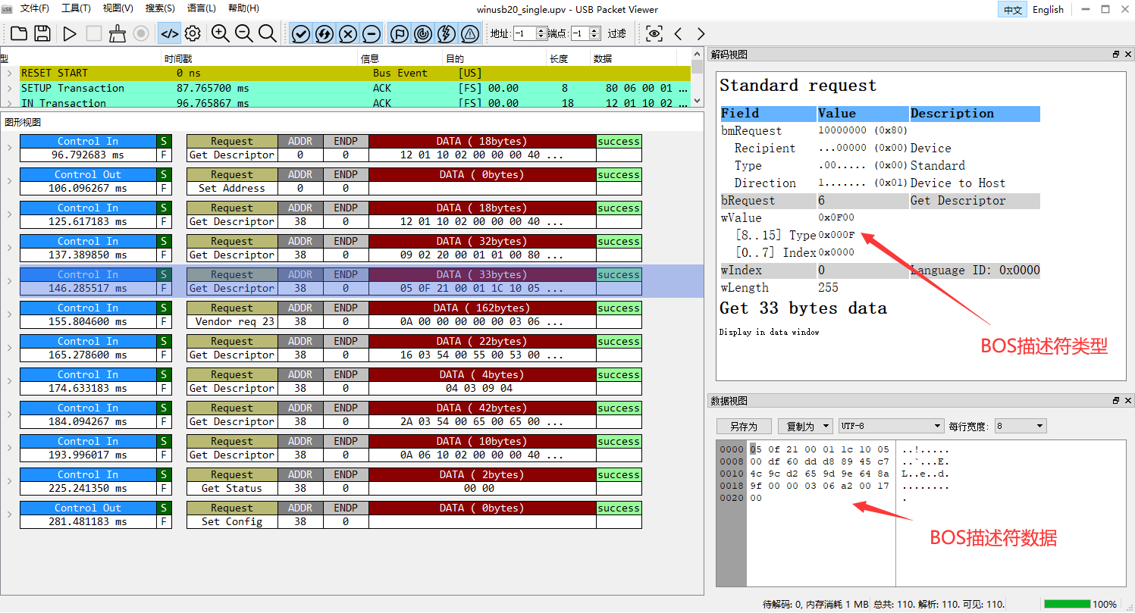This screenshot has height=613, width=1135.
Task: Open the 搜索(S) menu
Action: (x=160, y=8)
